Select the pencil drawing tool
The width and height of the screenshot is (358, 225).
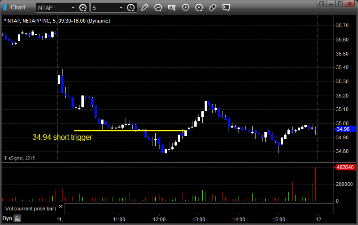tap(144, 8)
